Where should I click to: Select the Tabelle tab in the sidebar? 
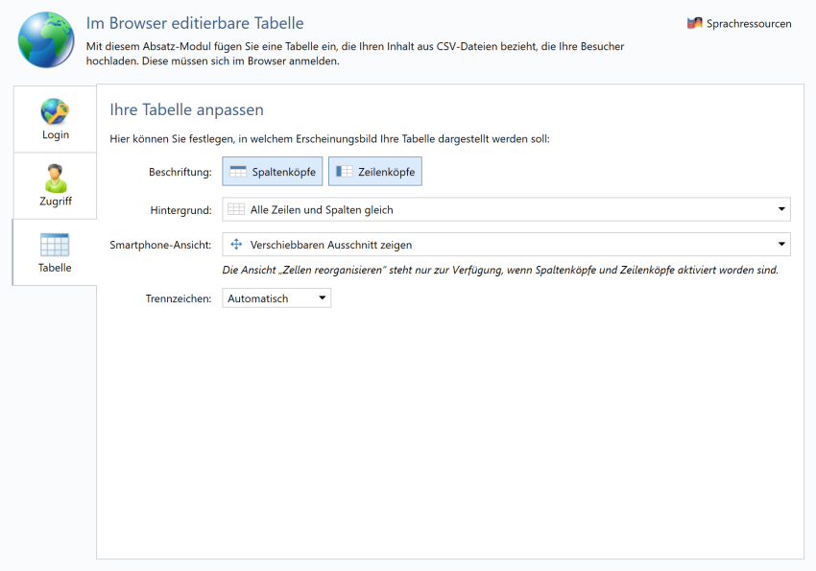[55, 253]
